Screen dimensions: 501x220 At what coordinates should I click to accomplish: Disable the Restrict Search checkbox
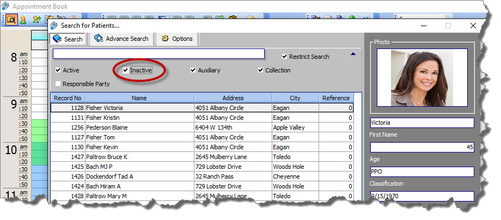284,57
